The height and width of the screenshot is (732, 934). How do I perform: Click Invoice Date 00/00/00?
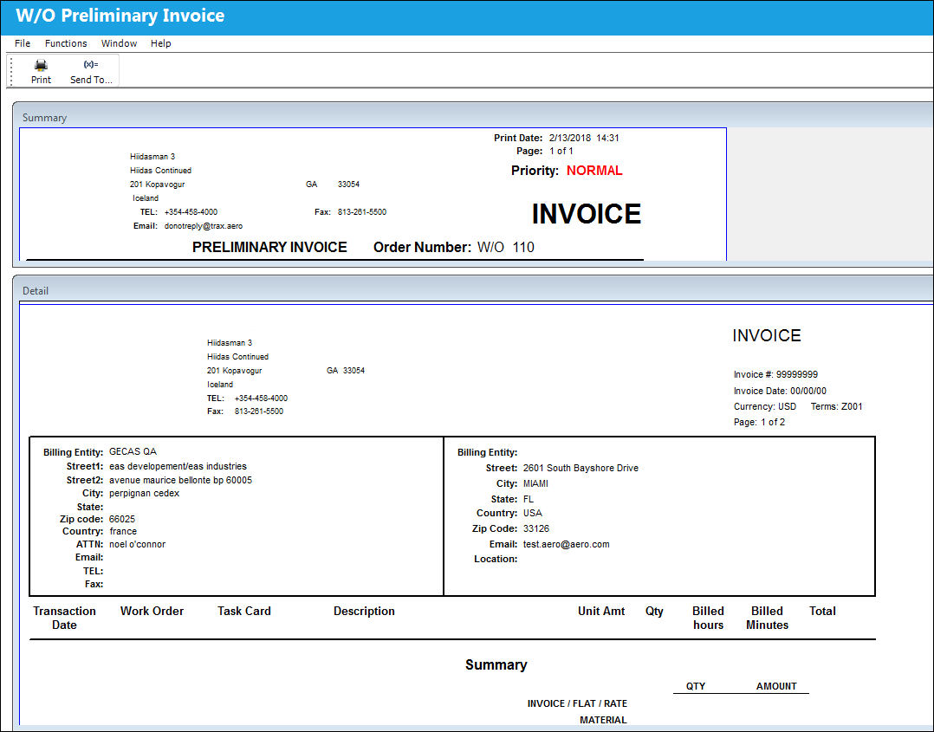point(780,391)
